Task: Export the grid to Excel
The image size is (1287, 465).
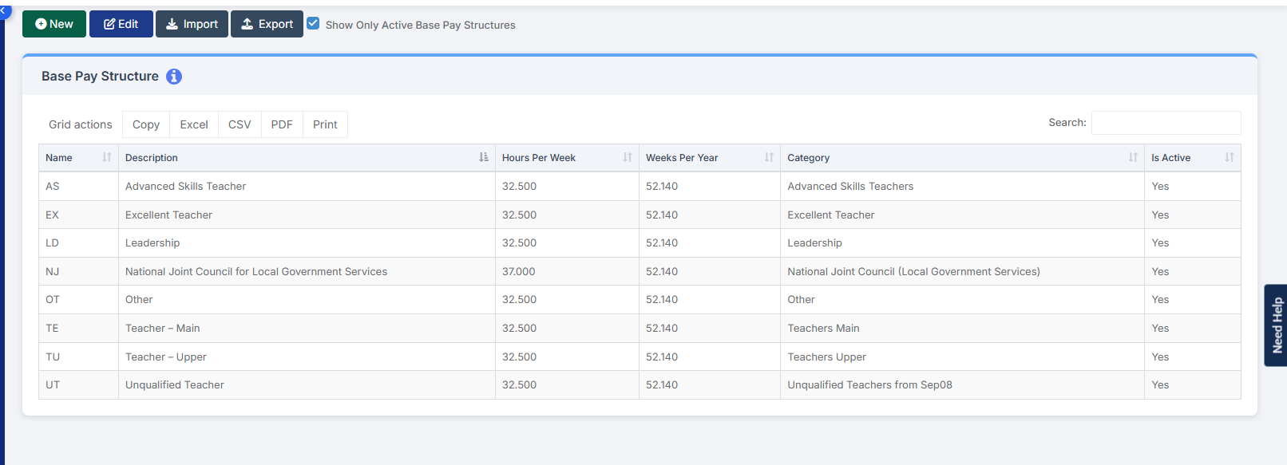Action: [194, 124]
